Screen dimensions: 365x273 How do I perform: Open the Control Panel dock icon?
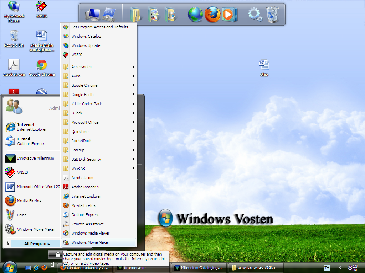[109, 15]
